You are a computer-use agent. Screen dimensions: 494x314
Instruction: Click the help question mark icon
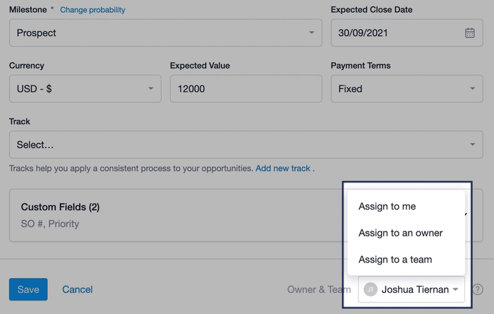(x=478, y=289)
